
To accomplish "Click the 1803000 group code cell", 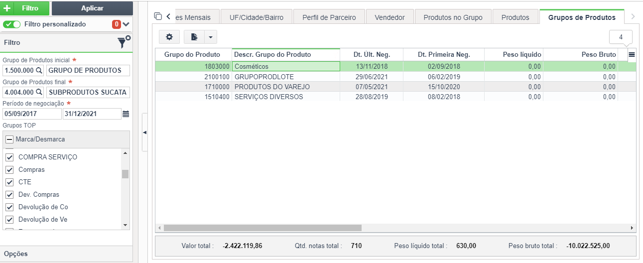I will click(x=193, y=66).
